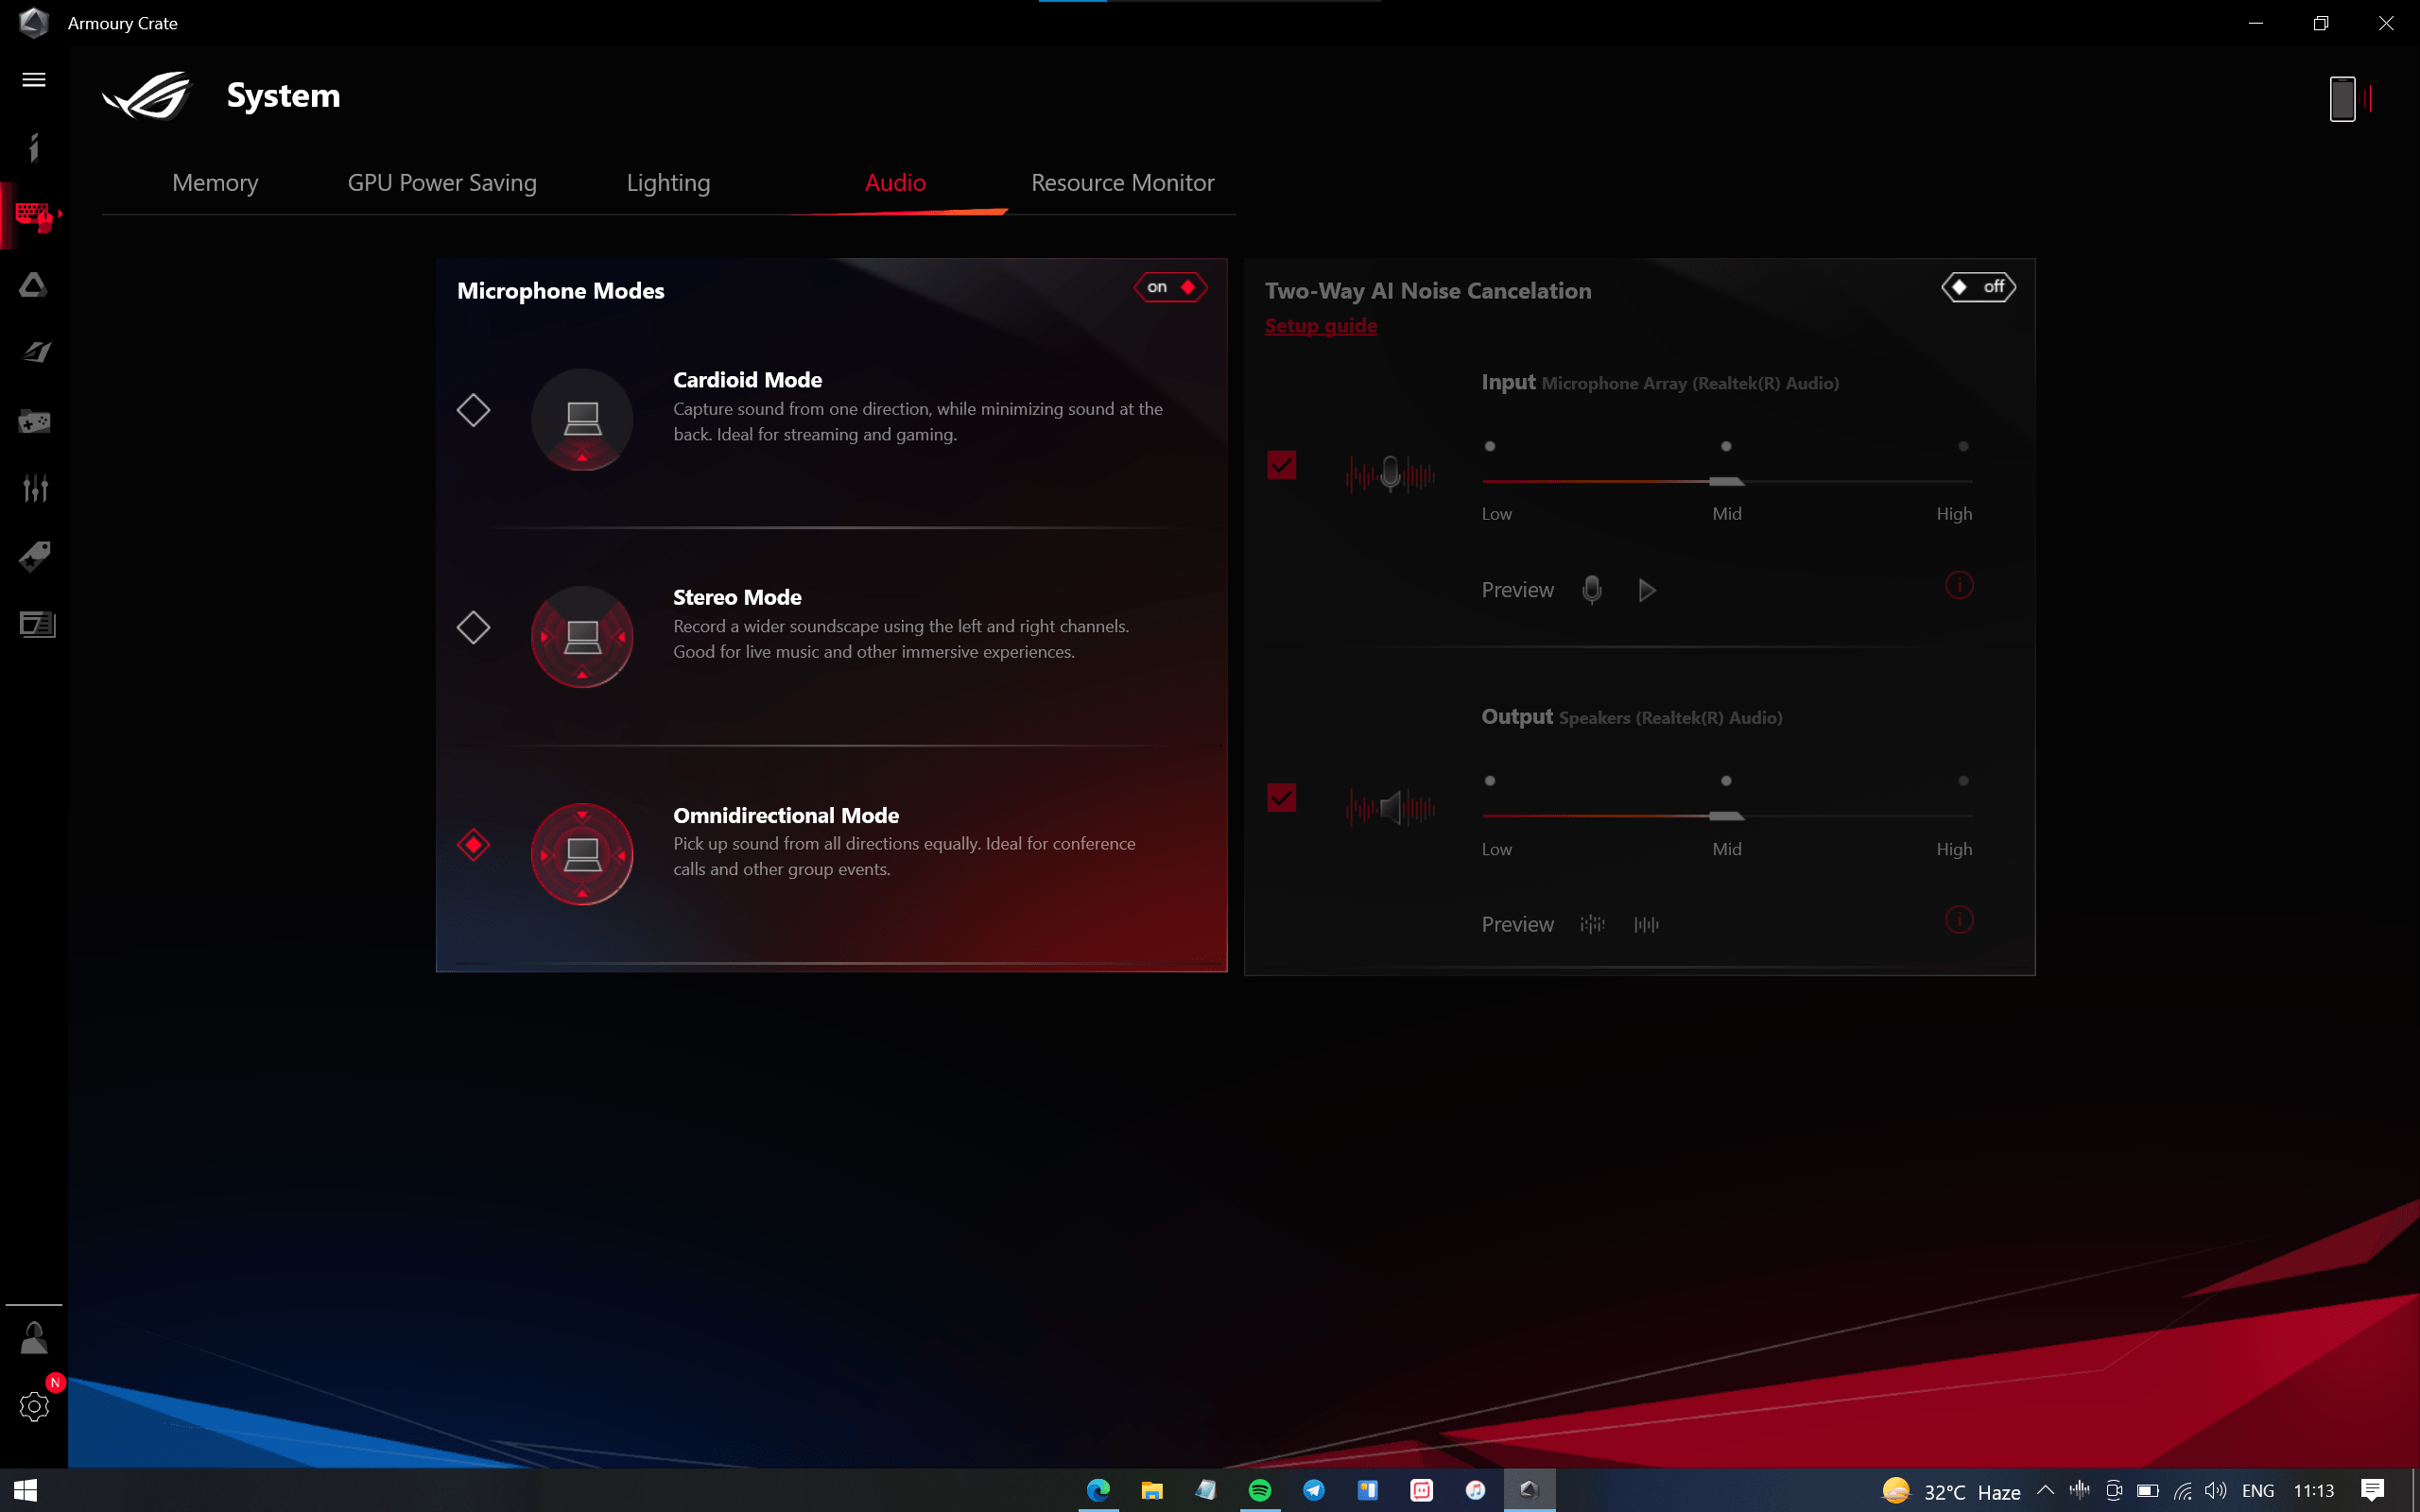Click the mobile device connect icon
Screen dimensions: 2420x1512
tap(2343, 99)
